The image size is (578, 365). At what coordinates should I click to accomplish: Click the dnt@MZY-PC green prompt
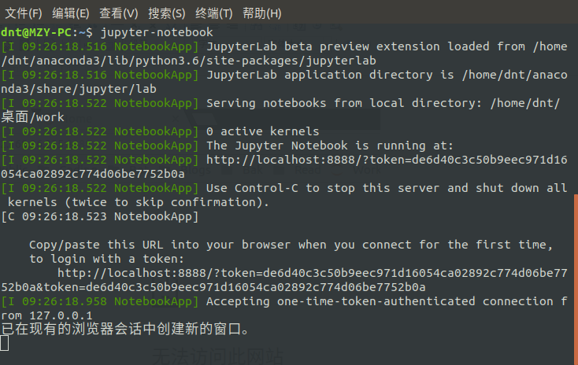tap(36, 32)
